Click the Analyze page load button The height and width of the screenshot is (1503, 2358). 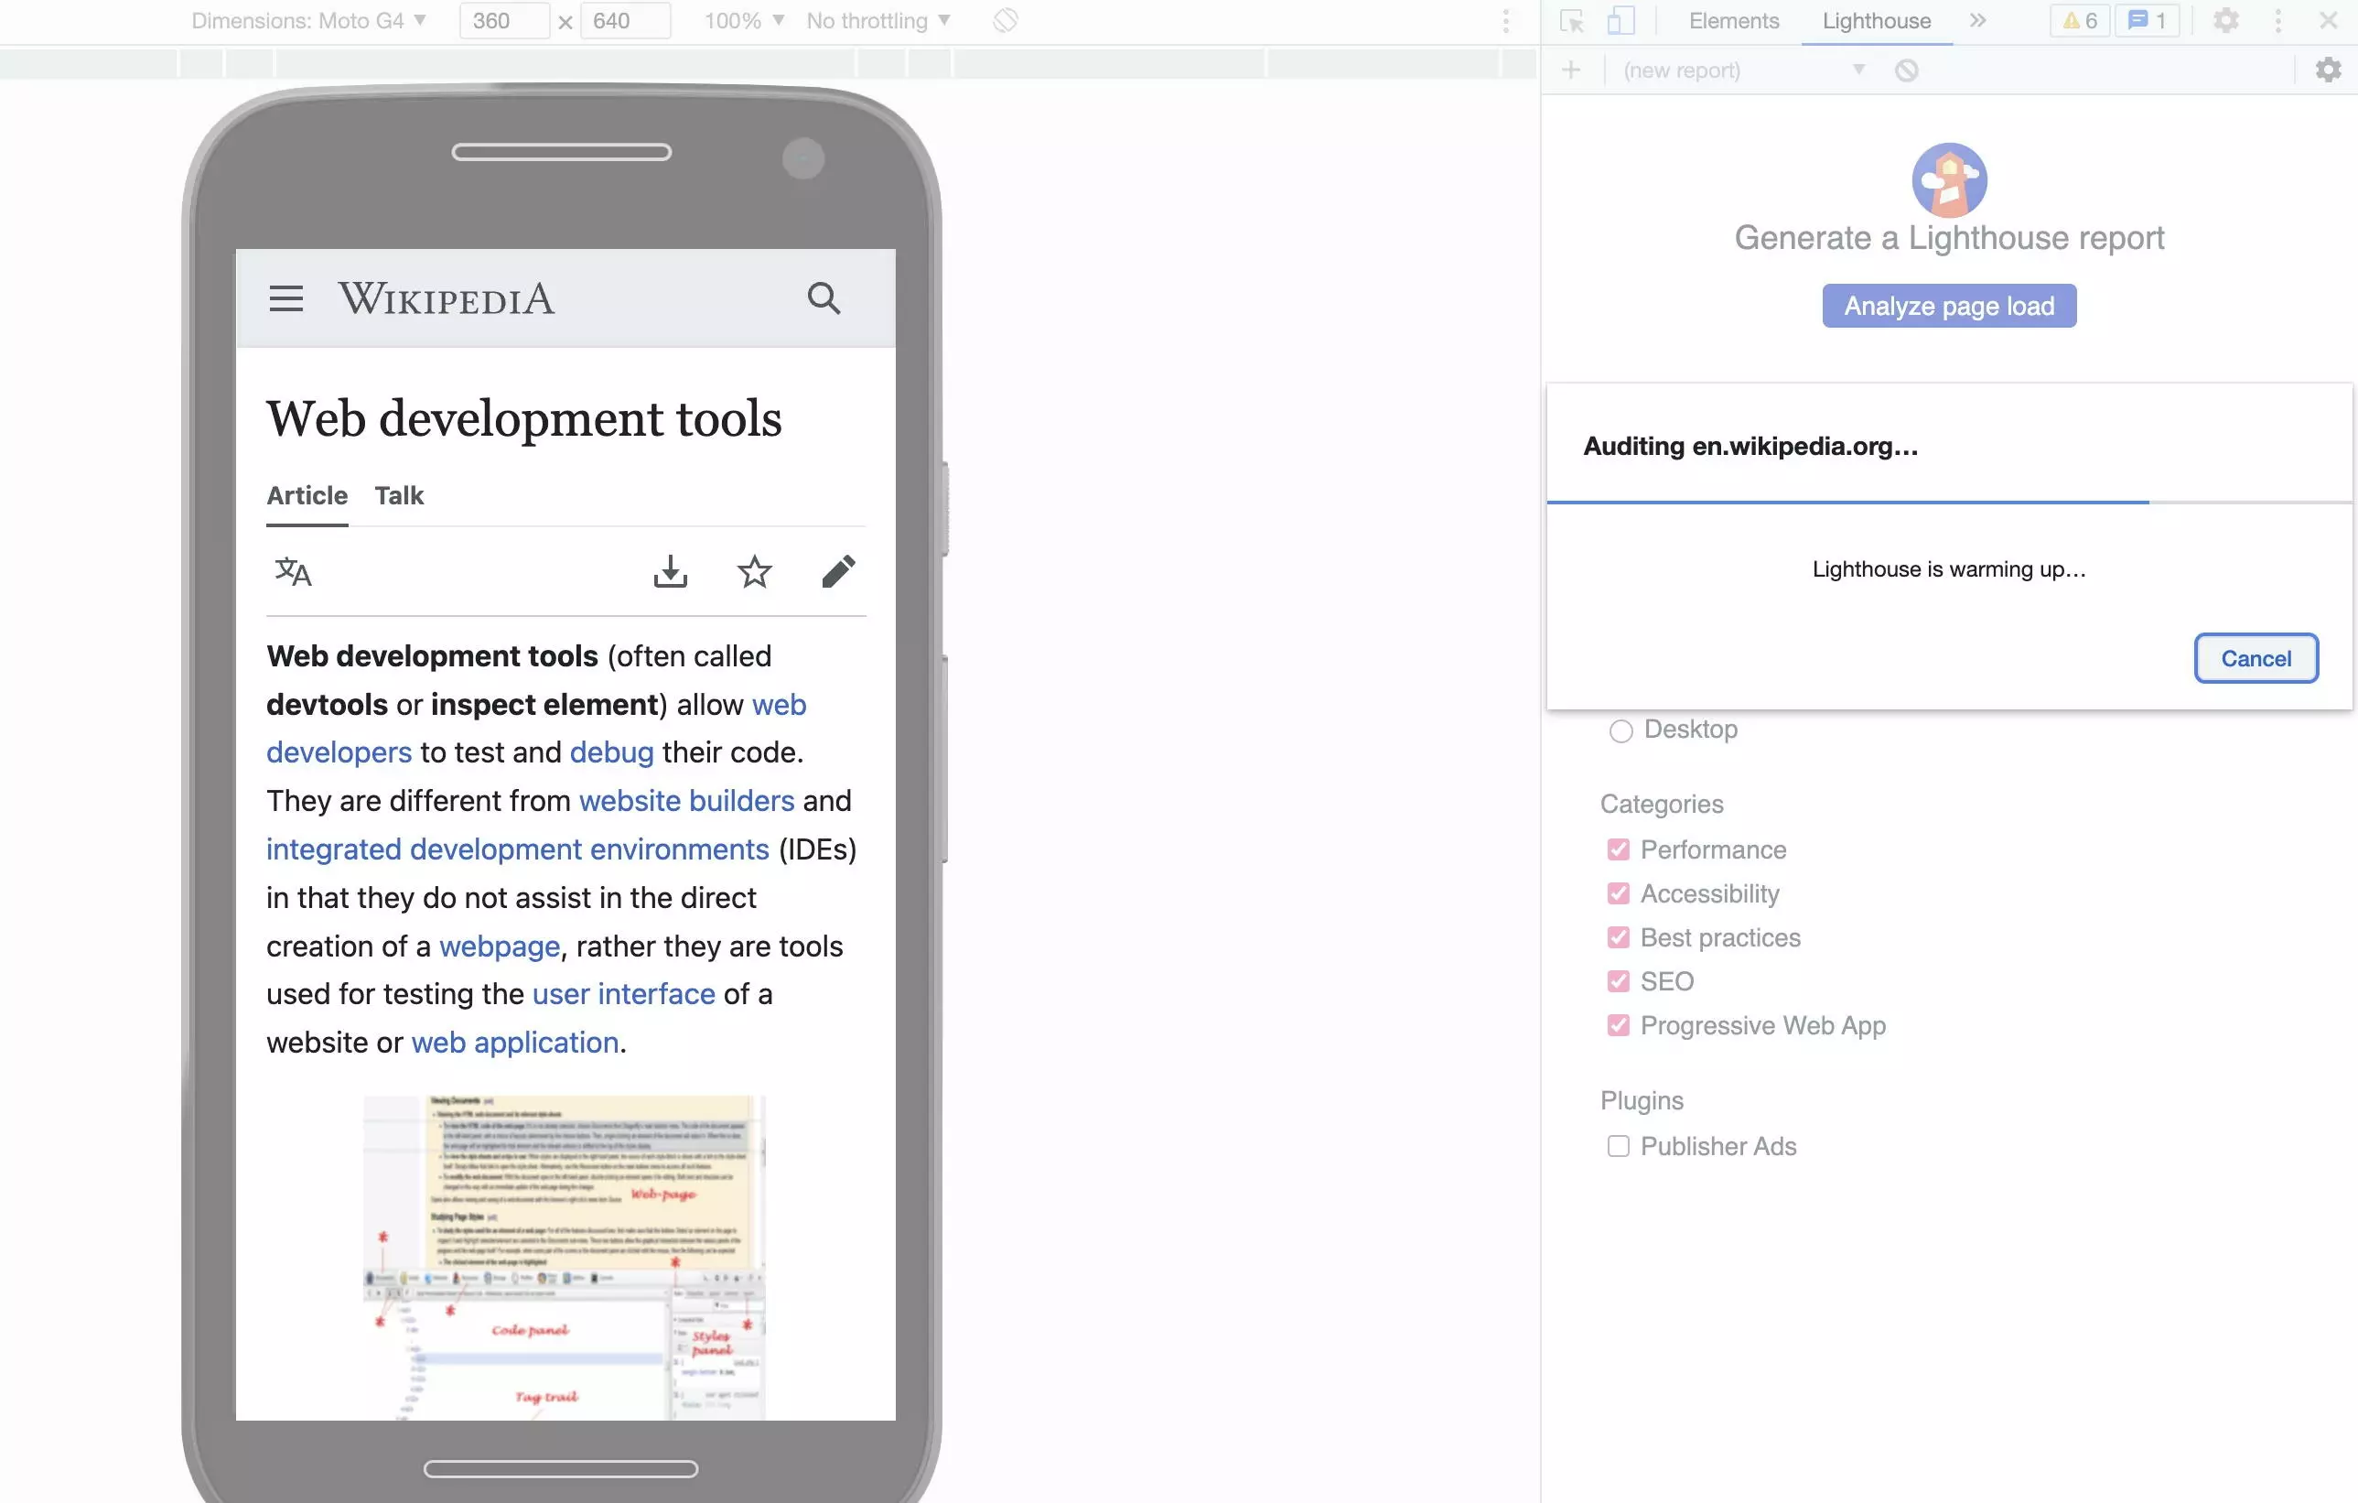click(x=1949, y=306)
